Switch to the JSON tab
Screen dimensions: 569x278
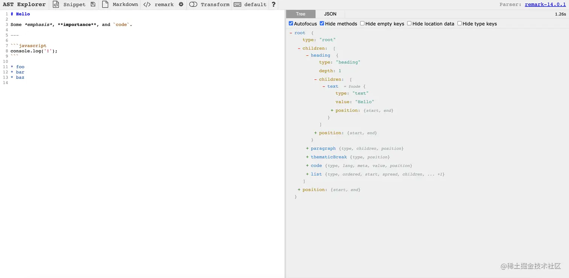[330, 14]
